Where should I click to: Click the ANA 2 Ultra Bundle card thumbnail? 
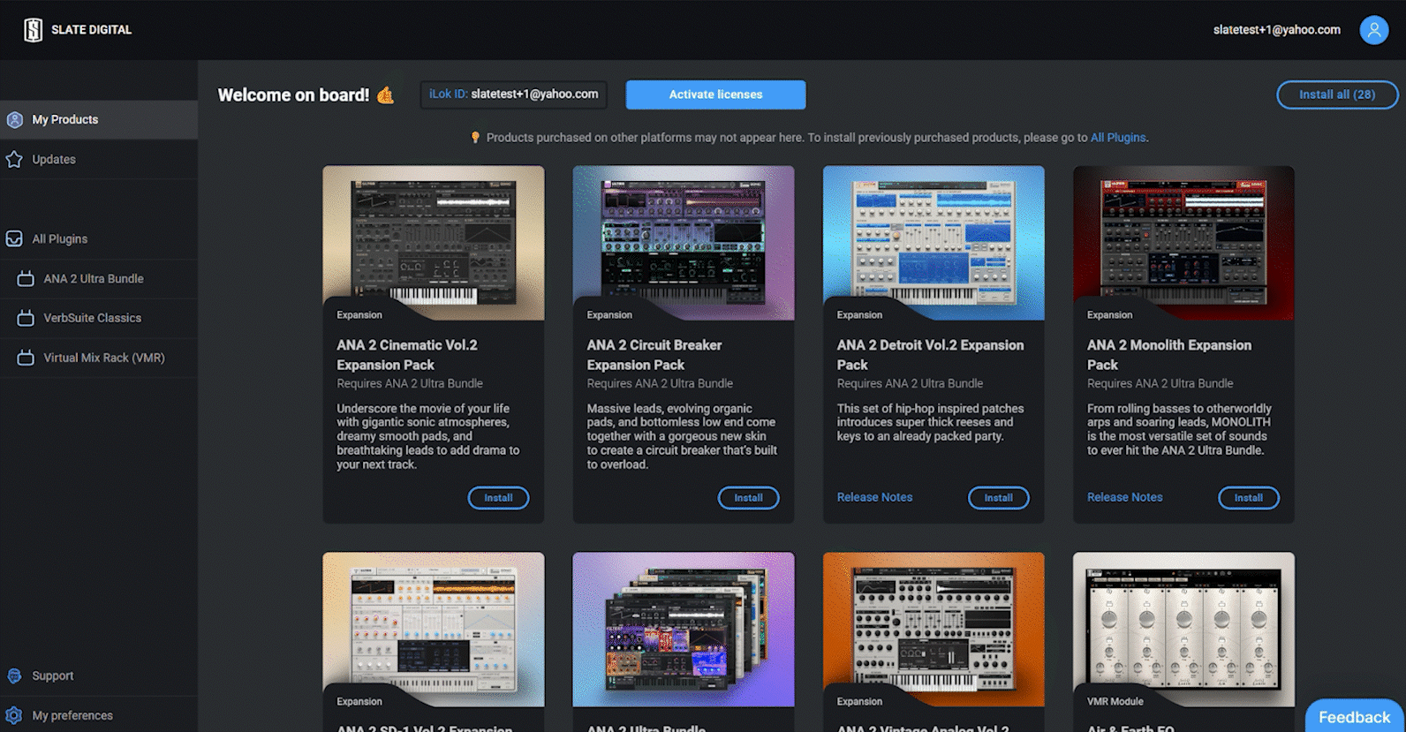(x=684, y=630)
